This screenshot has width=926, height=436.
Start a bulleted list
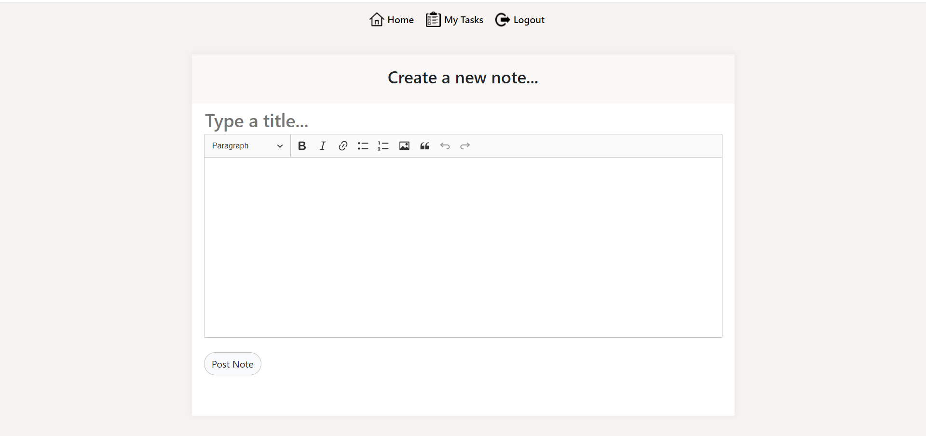click(x=363, y=146)
